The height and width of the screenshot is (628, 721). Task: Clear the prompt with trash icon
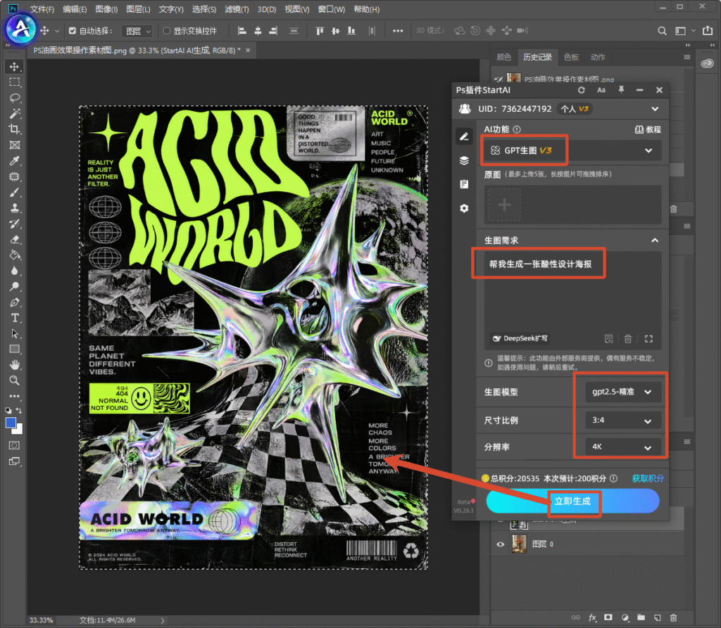click(x=628, y=339)
